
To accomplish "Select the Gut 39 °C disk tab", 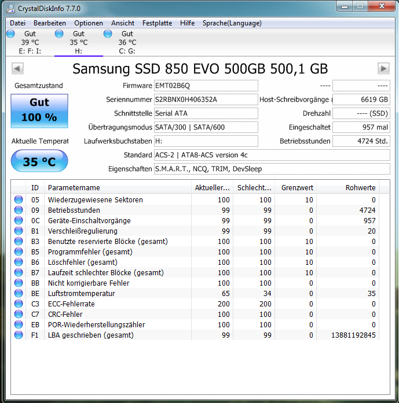I will click(30, 42).
